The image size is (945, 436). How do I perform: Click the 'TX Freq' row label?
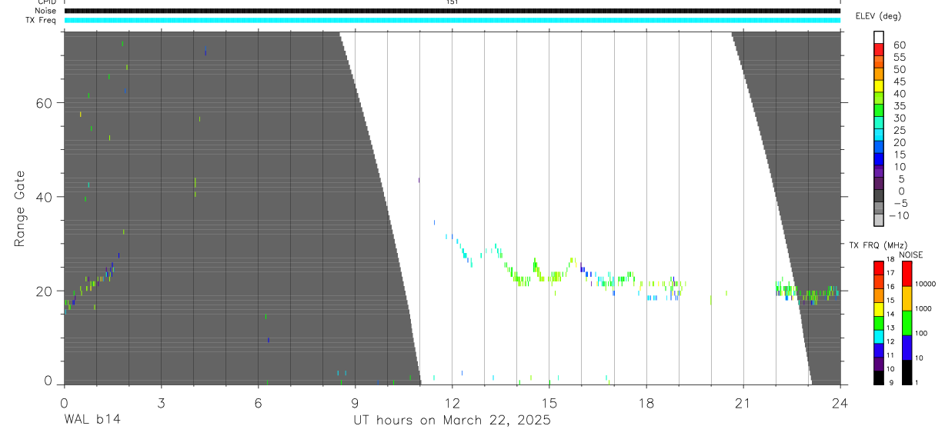42,20
